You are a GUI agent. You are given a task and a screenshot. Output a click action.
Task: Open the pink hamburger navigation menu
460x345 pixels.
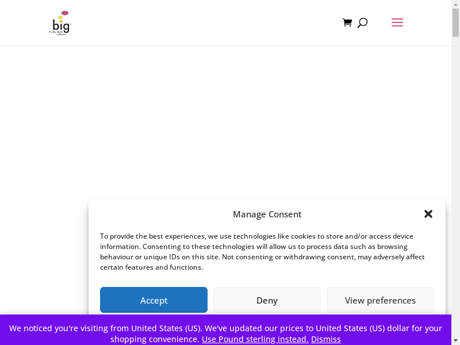tap(397, 22)
